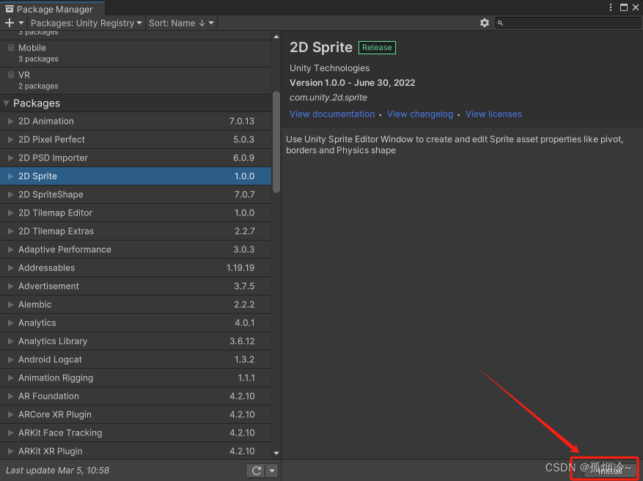Select the AR Foundation package

pyautogui.click(x=136, y=396)
